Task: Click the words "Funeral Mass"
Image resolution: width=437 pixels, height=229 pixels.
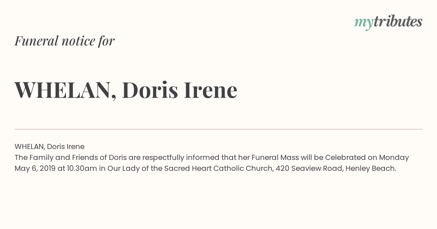Action: point(275,157)
